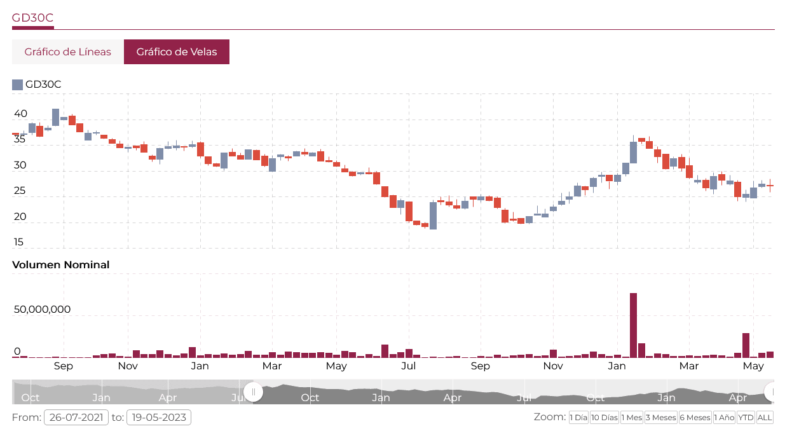This screenshot has height=445, width=806.
Task: Zoom chart to 1 Año
Action: pos(724,418)
